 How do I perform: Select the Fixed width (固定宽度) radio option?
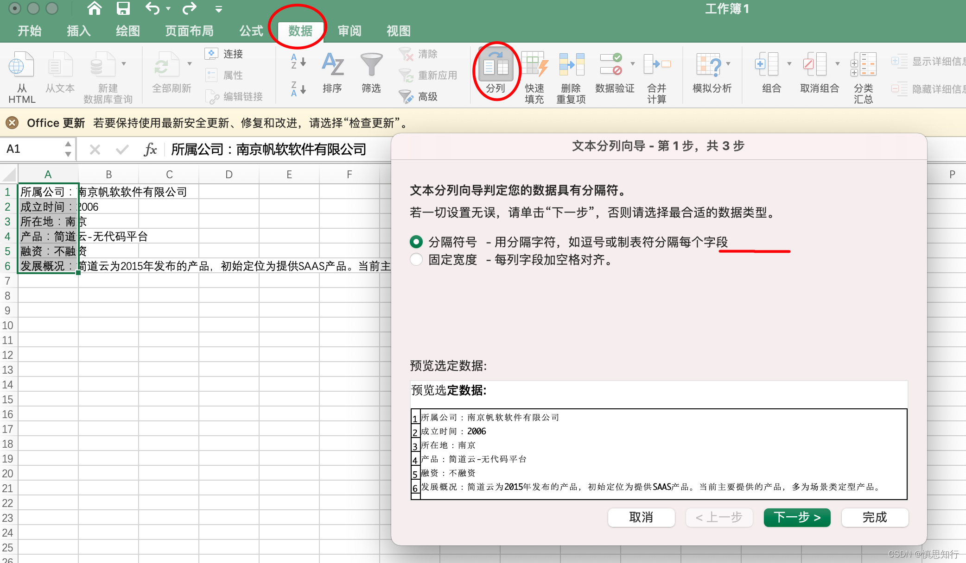[416, 259]
